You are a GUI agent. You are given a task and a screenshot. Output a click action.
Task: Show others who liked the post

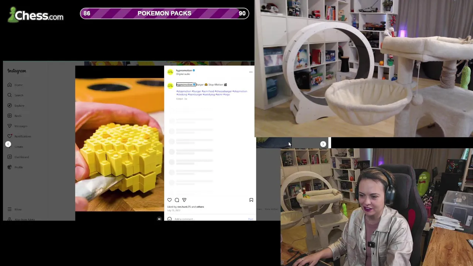pos(200,207)
